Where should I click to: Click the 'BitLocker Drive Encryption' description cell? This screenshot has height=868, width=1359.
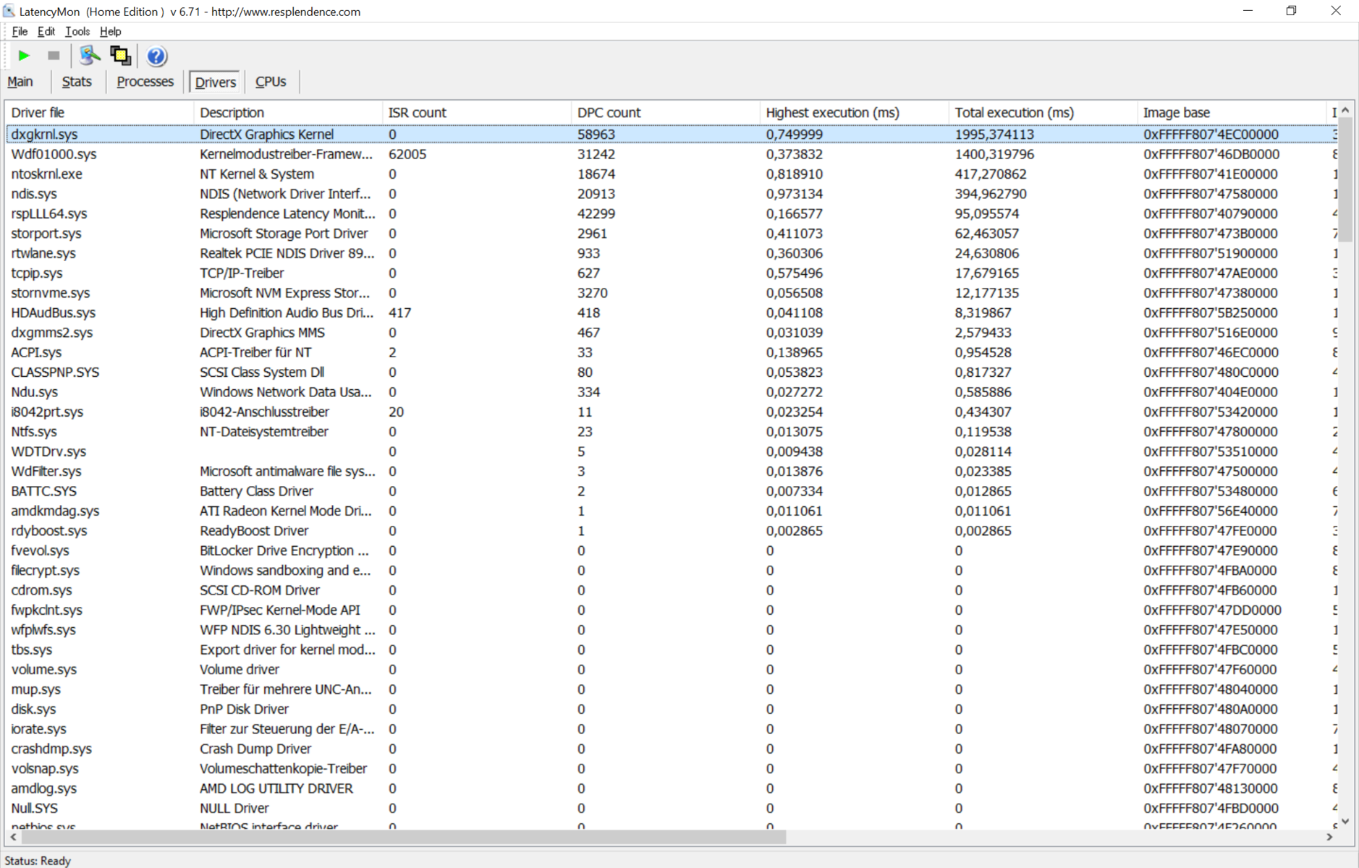(x=284, y=550)
